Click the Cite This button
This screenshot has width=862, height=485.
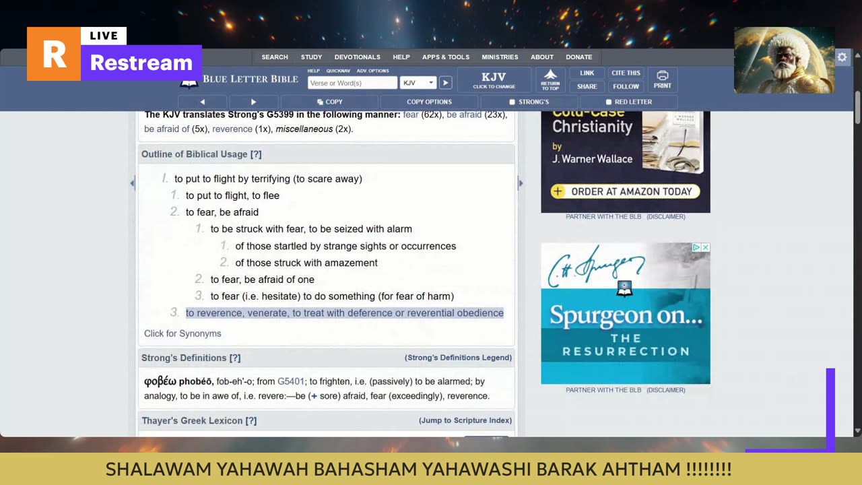click(626, 73)
